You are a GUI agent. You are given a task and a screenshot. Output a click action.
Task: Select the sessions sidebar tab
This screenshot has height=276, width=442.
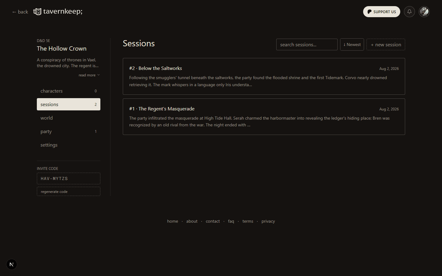point(68,104)
